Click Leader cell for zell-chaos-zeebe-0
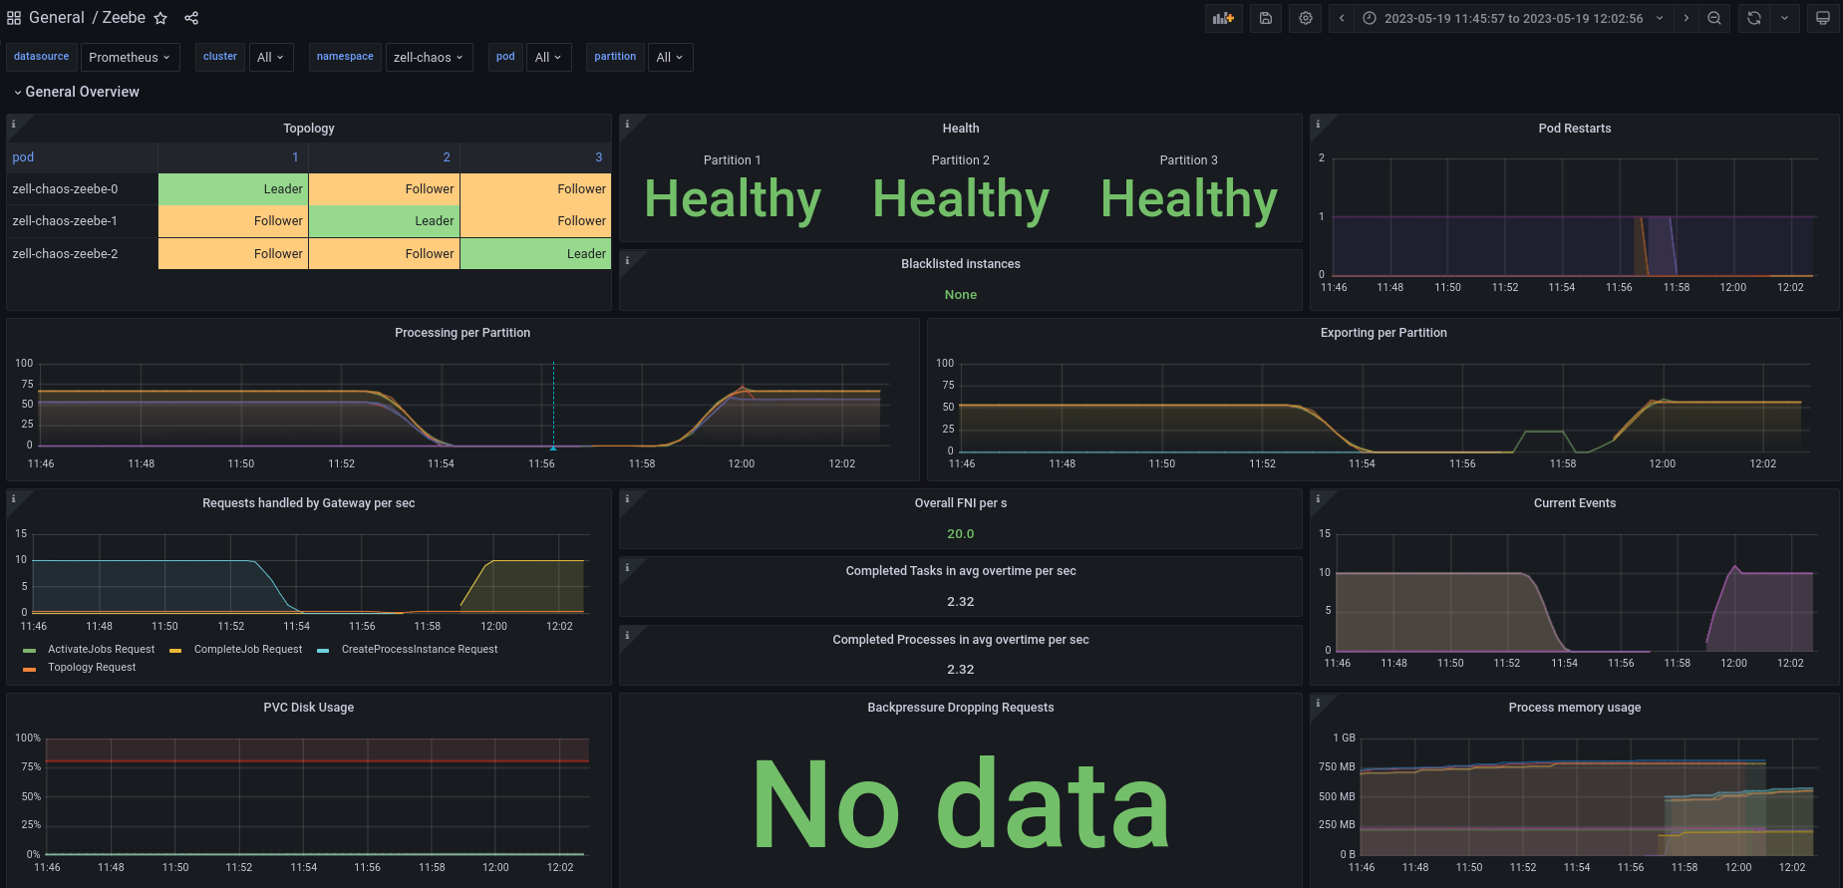Screen dimensions: 1843x888 point(233,189)
